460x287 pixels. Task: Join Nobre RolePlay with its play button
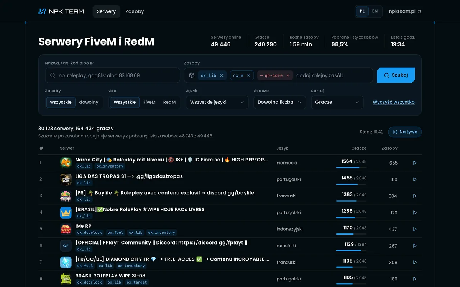pos(415,212)
